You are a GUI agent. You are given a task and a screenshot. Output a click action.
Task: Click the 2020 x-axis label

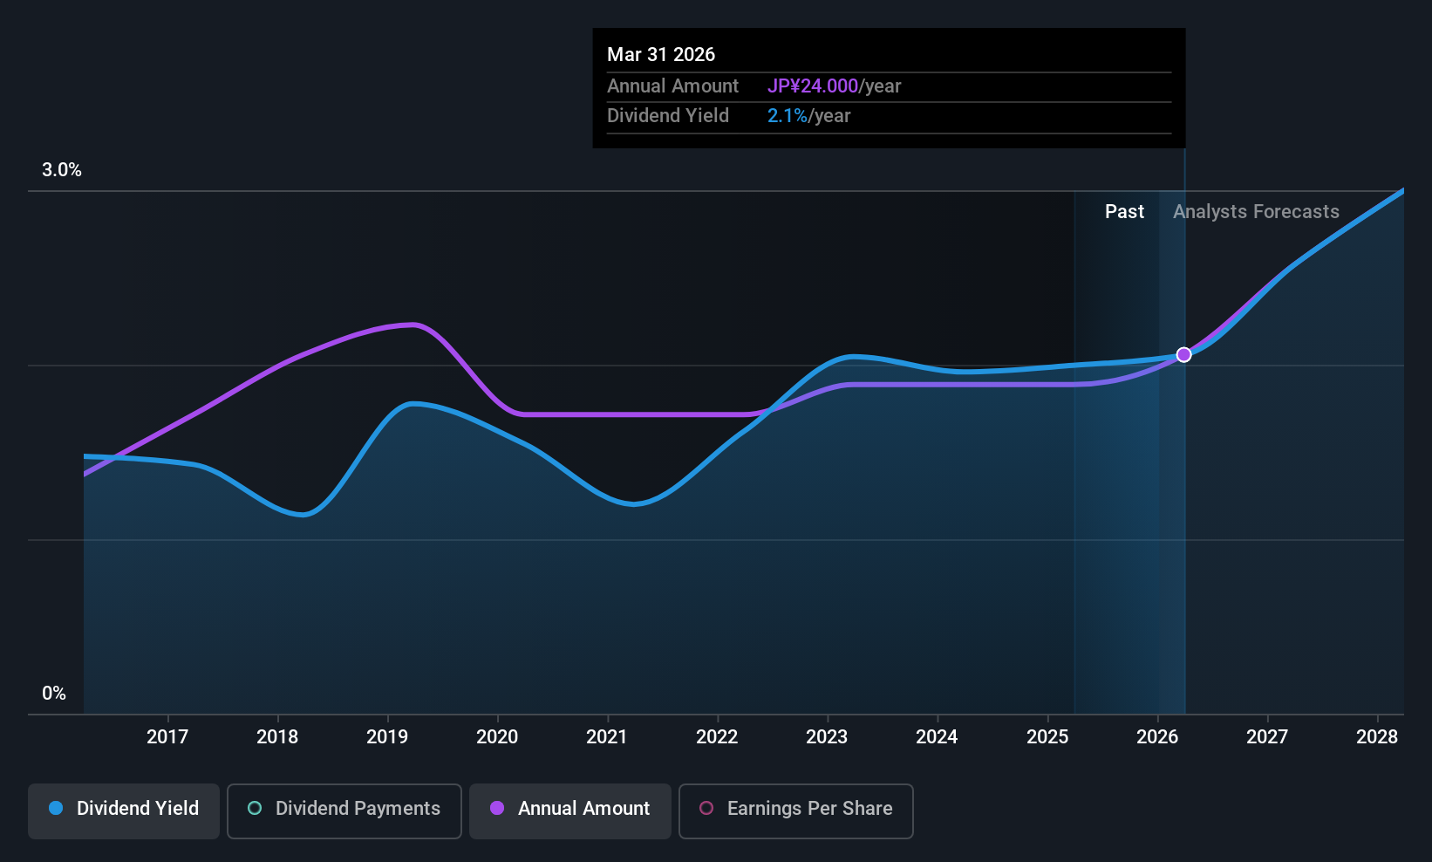(497, 737)
